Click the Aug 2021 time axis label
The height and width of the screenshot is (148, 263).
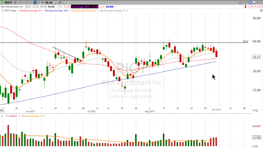click(150, 111)
